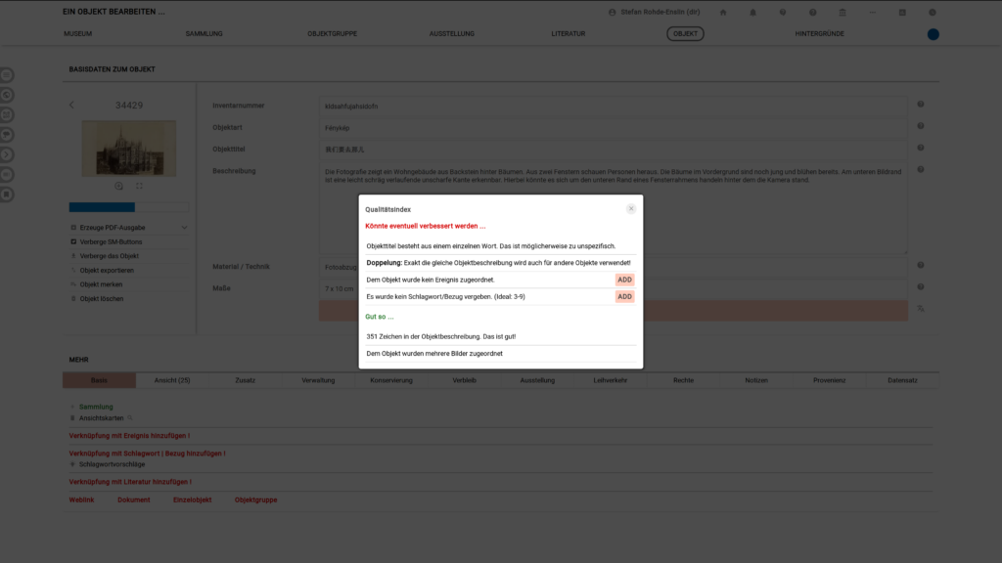Open the object photo thumbnail

(x=129, y=149)
